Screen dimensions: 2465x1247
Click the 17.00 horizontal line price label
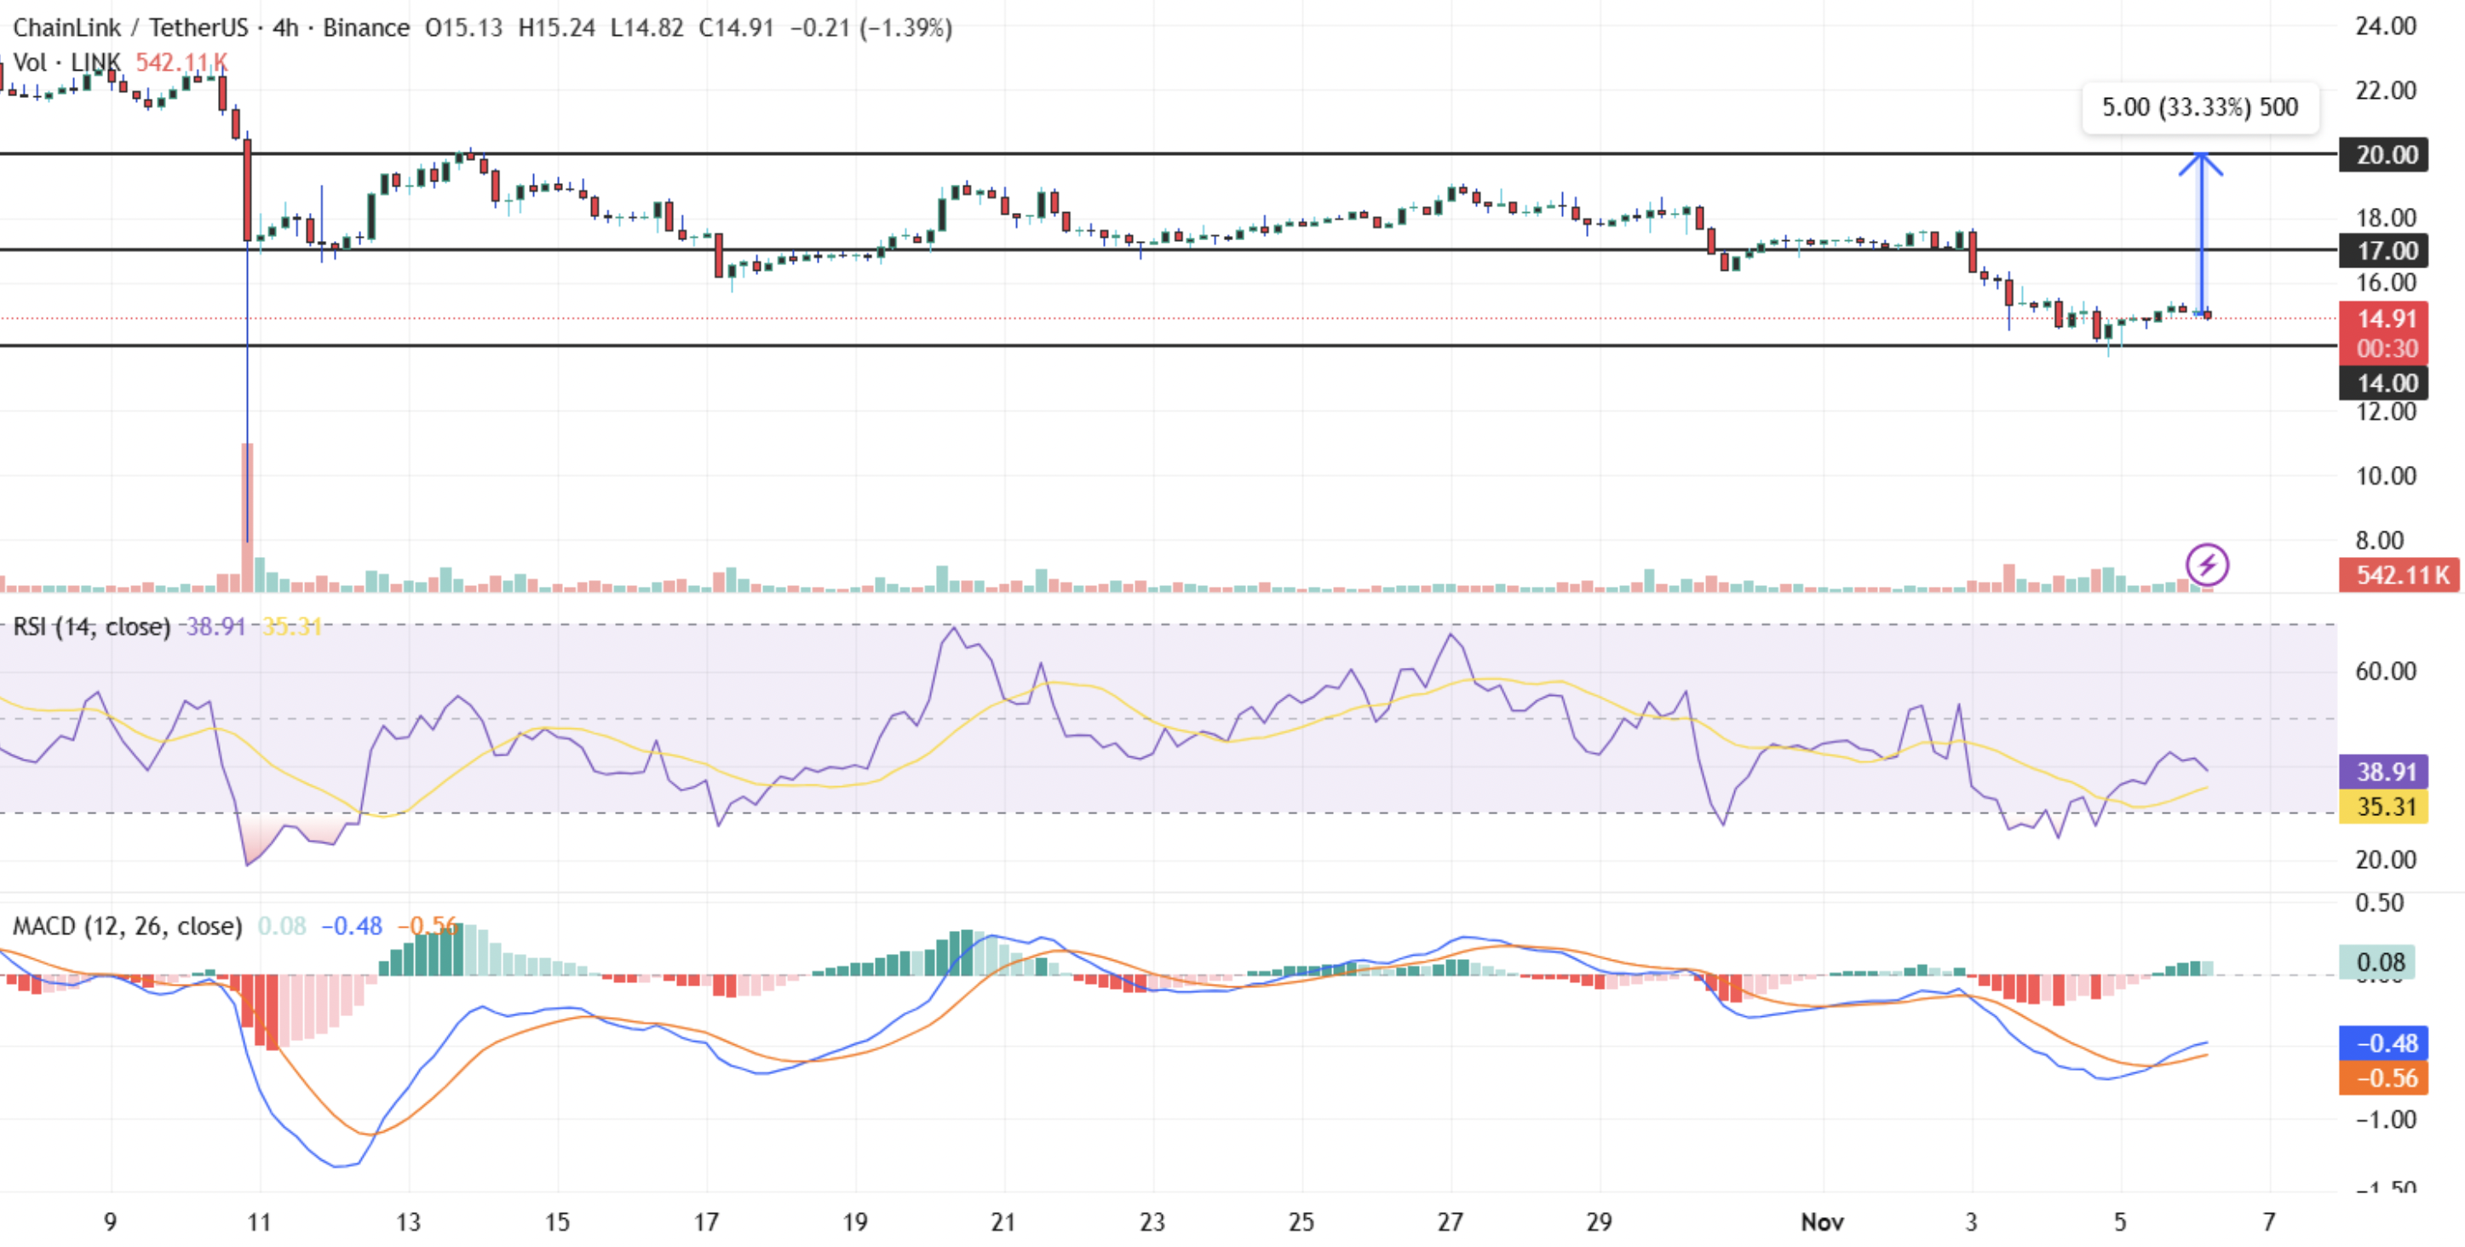(2386, 250)
